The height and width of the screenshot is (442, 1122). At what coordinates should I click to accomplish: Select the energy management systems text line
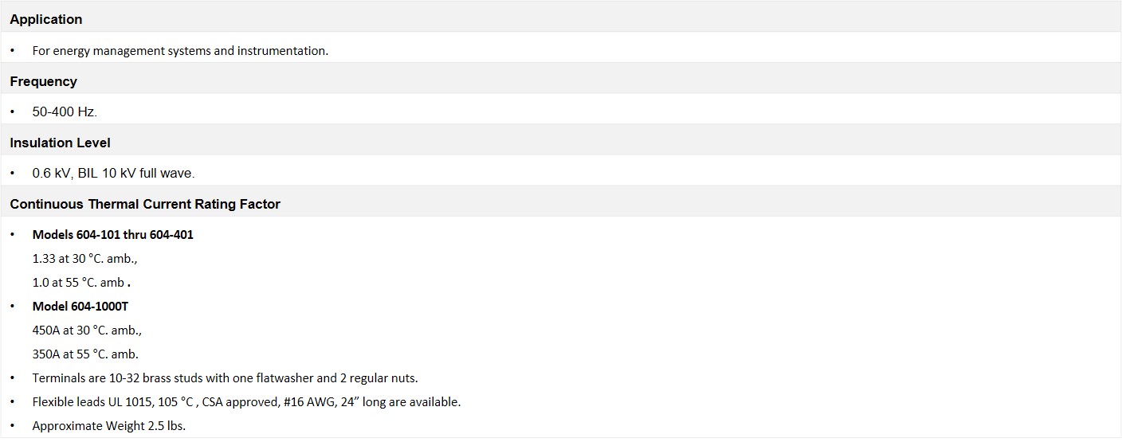pyautogui.click(x=180, y=50)
